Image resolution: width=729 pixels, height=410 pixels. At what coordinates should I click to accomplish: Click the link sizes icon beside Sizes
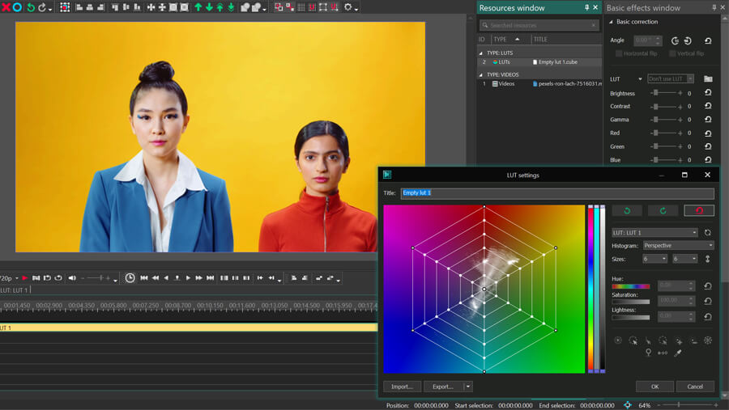click(708, 259)
